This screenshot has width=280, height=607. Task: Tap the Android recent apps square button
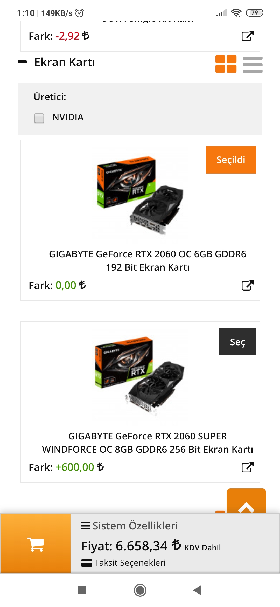tap(82, 590)
